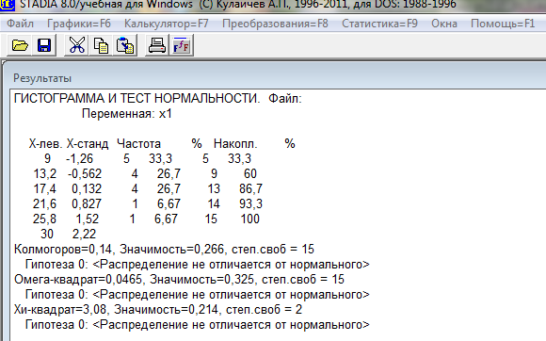
Task: Click the value 25,8
Action: (x=44, y=219)
